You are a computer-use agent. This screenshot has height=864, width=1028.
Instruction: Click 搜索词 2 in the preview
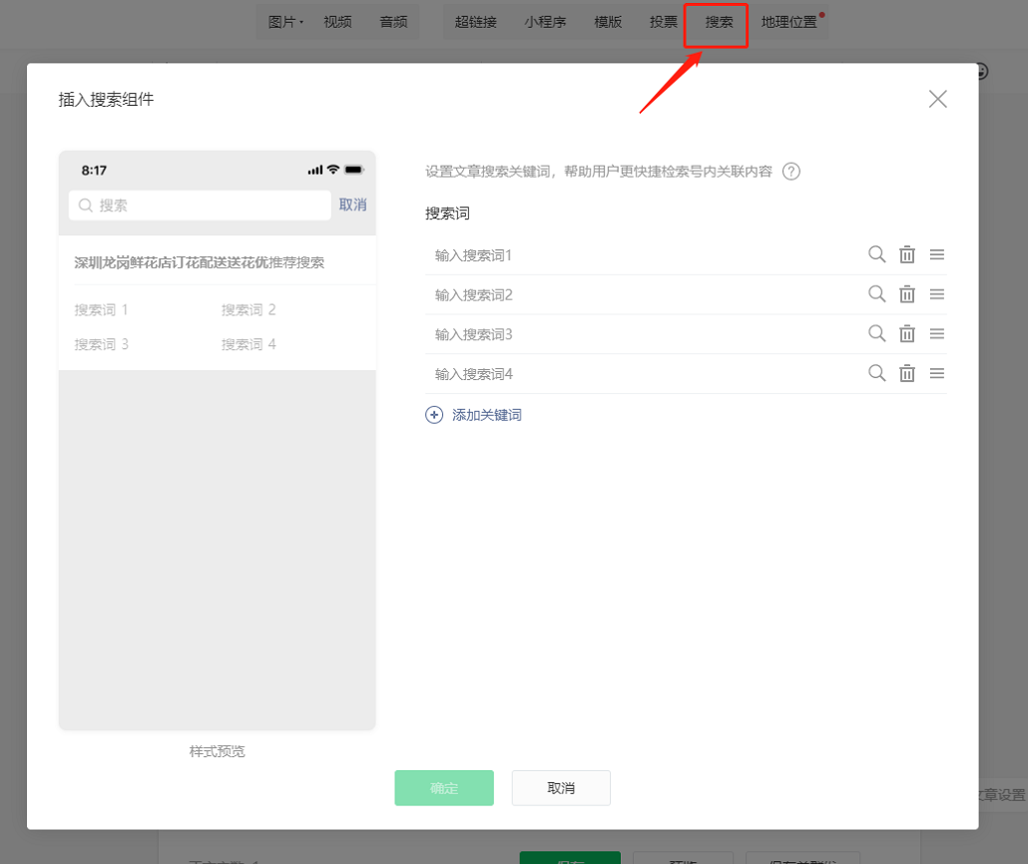pos(249,309)
